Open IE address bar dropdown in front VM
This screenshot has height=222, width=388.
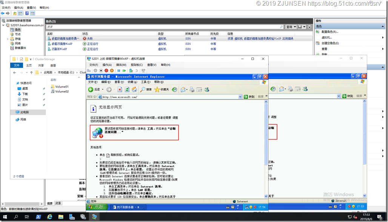click(x=240, y=96)
